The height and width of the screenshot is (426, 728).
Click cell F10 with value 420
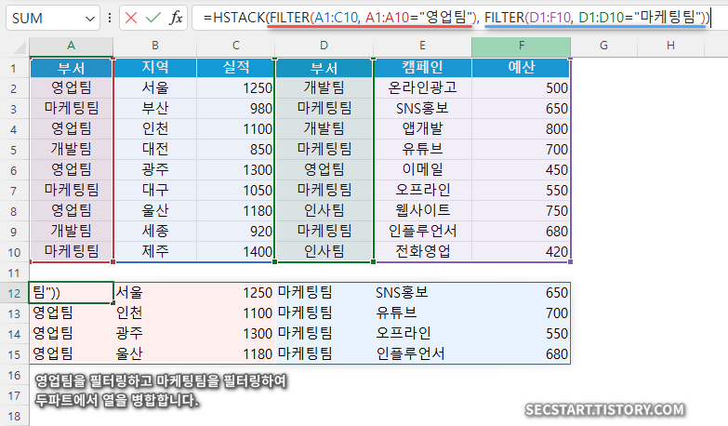coord(522,251)
